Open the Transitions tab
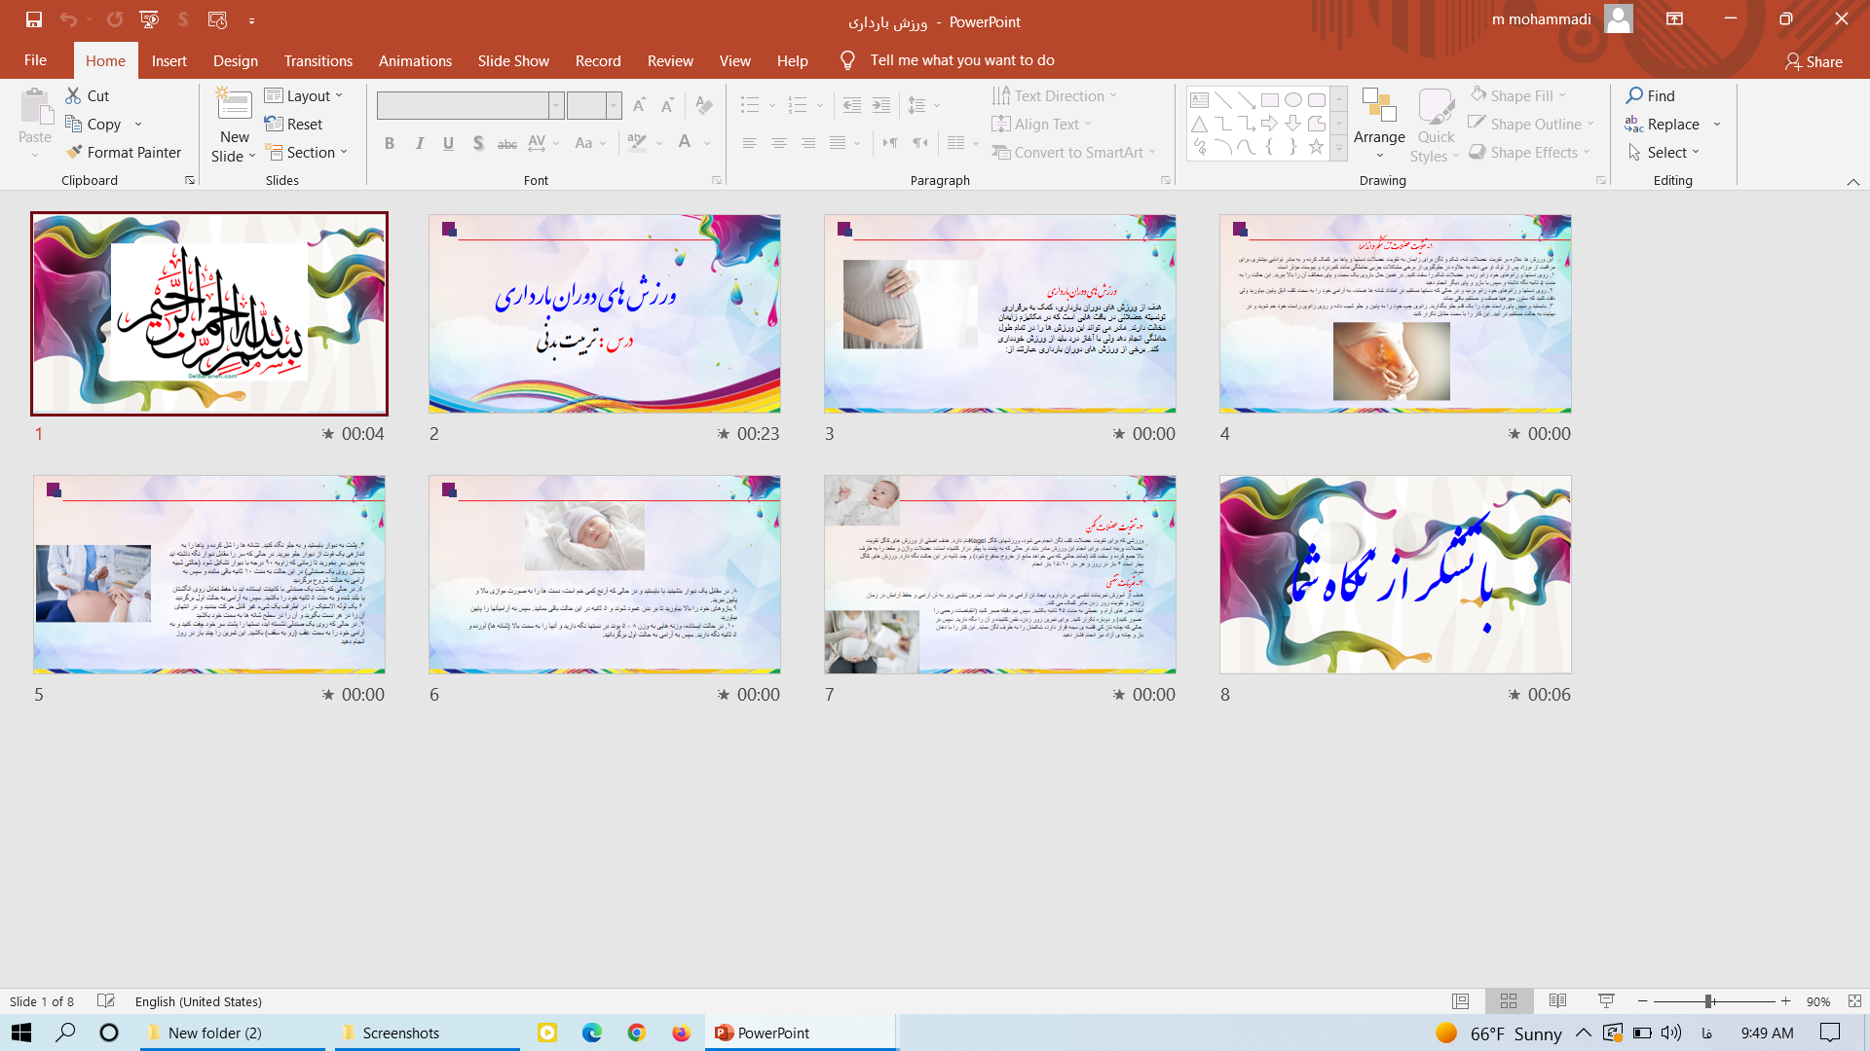This screenshot has width=1870, height=1051. click(x=318, y=60)
